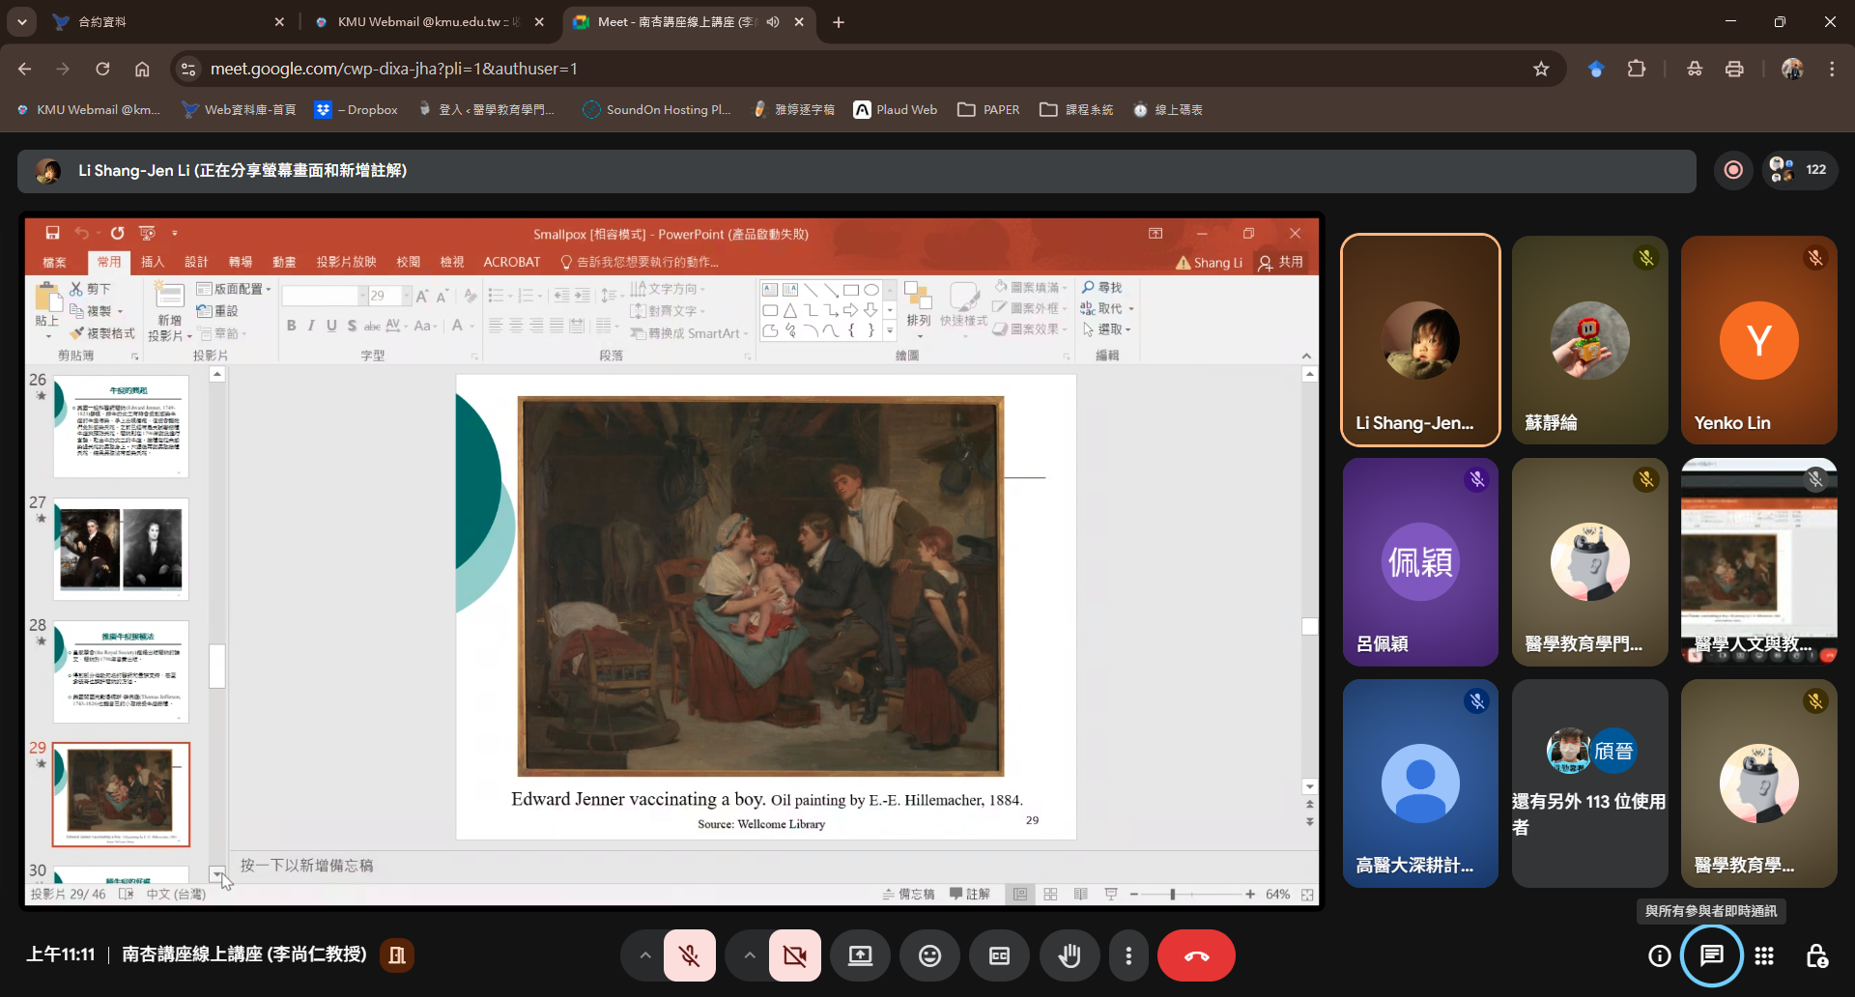
Task: Open the PAPER bookmark folder
Action: 989,109
